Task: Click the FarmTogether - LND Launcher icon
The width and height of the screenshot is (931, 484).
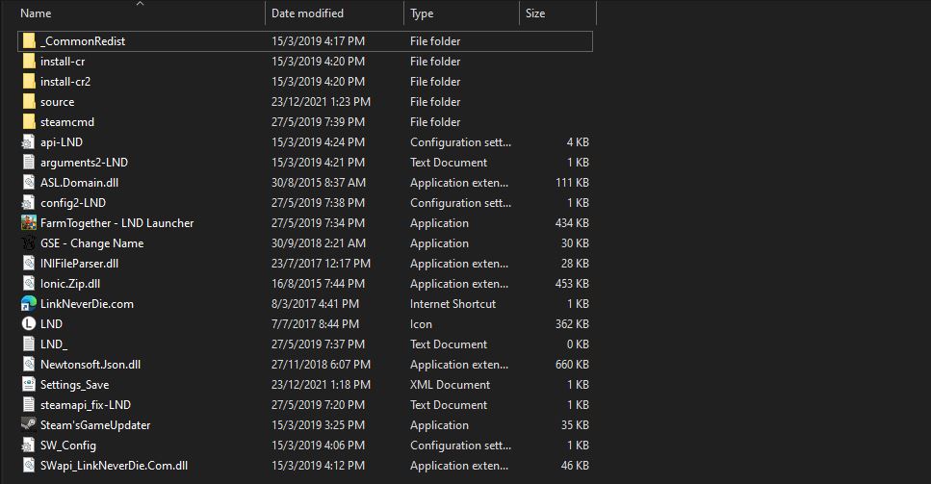Action: click(29, 223)
